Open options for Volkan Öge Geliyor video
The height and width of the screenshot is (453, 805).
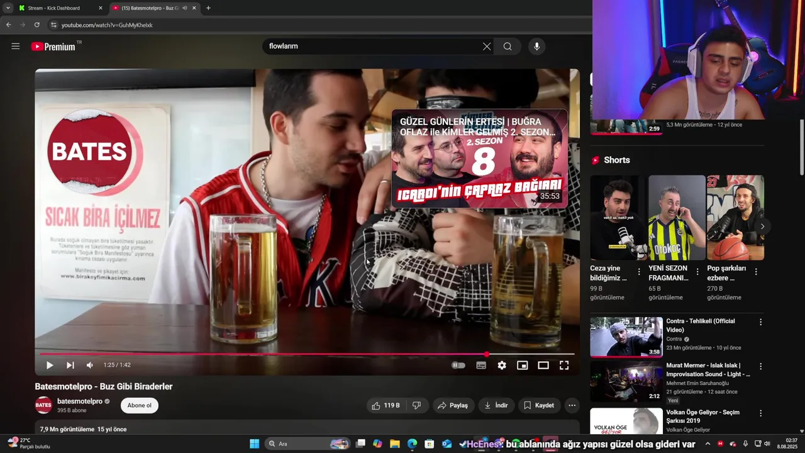(x=760, y=413)
